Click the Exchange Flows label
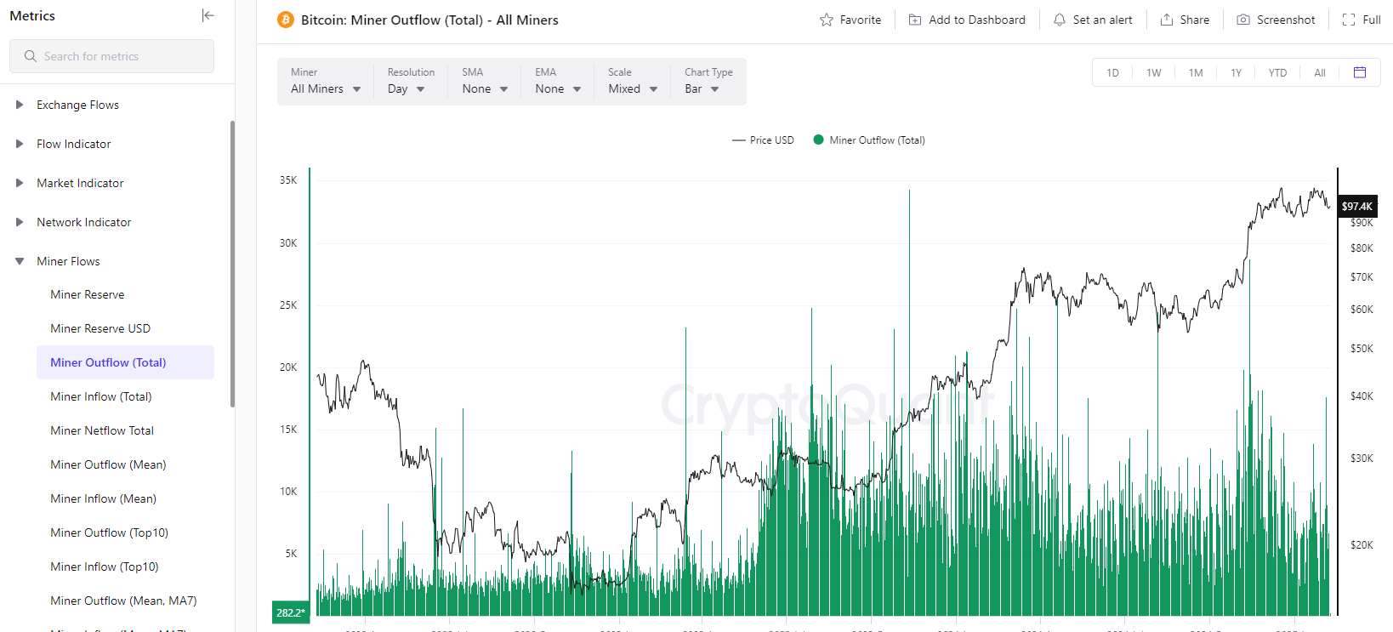Viewport: 1393px width, 632px height. click(77, 105)
